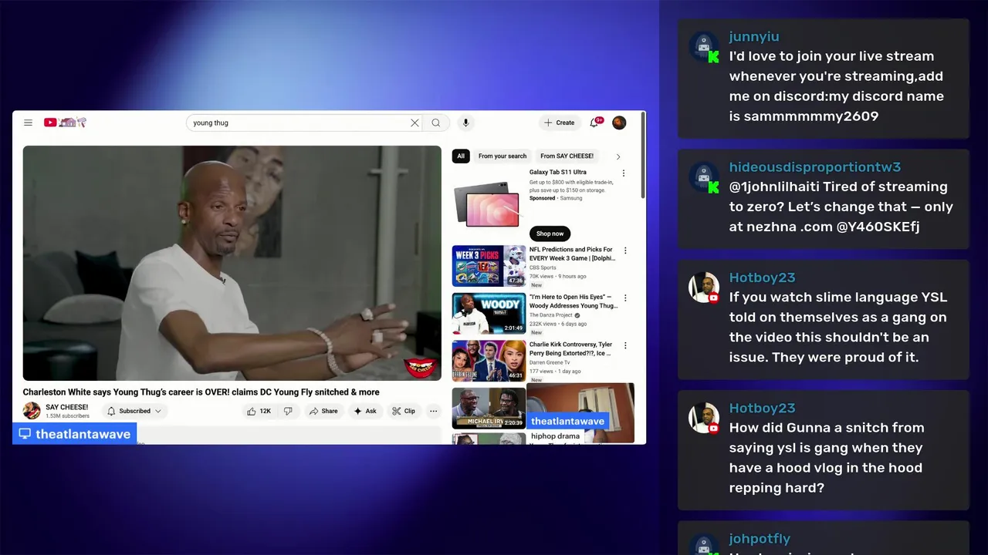Click the main video player
Screen dimensions: 988x555
(x=232, y=263)
